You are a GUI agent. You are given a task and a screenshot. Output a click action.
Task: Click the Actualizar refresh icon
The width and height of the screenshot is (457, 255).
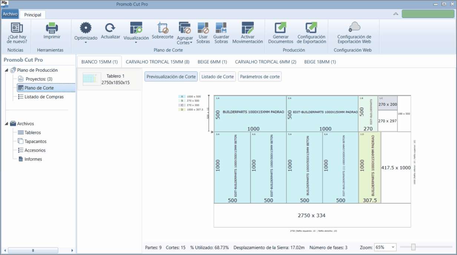[110, 28]
